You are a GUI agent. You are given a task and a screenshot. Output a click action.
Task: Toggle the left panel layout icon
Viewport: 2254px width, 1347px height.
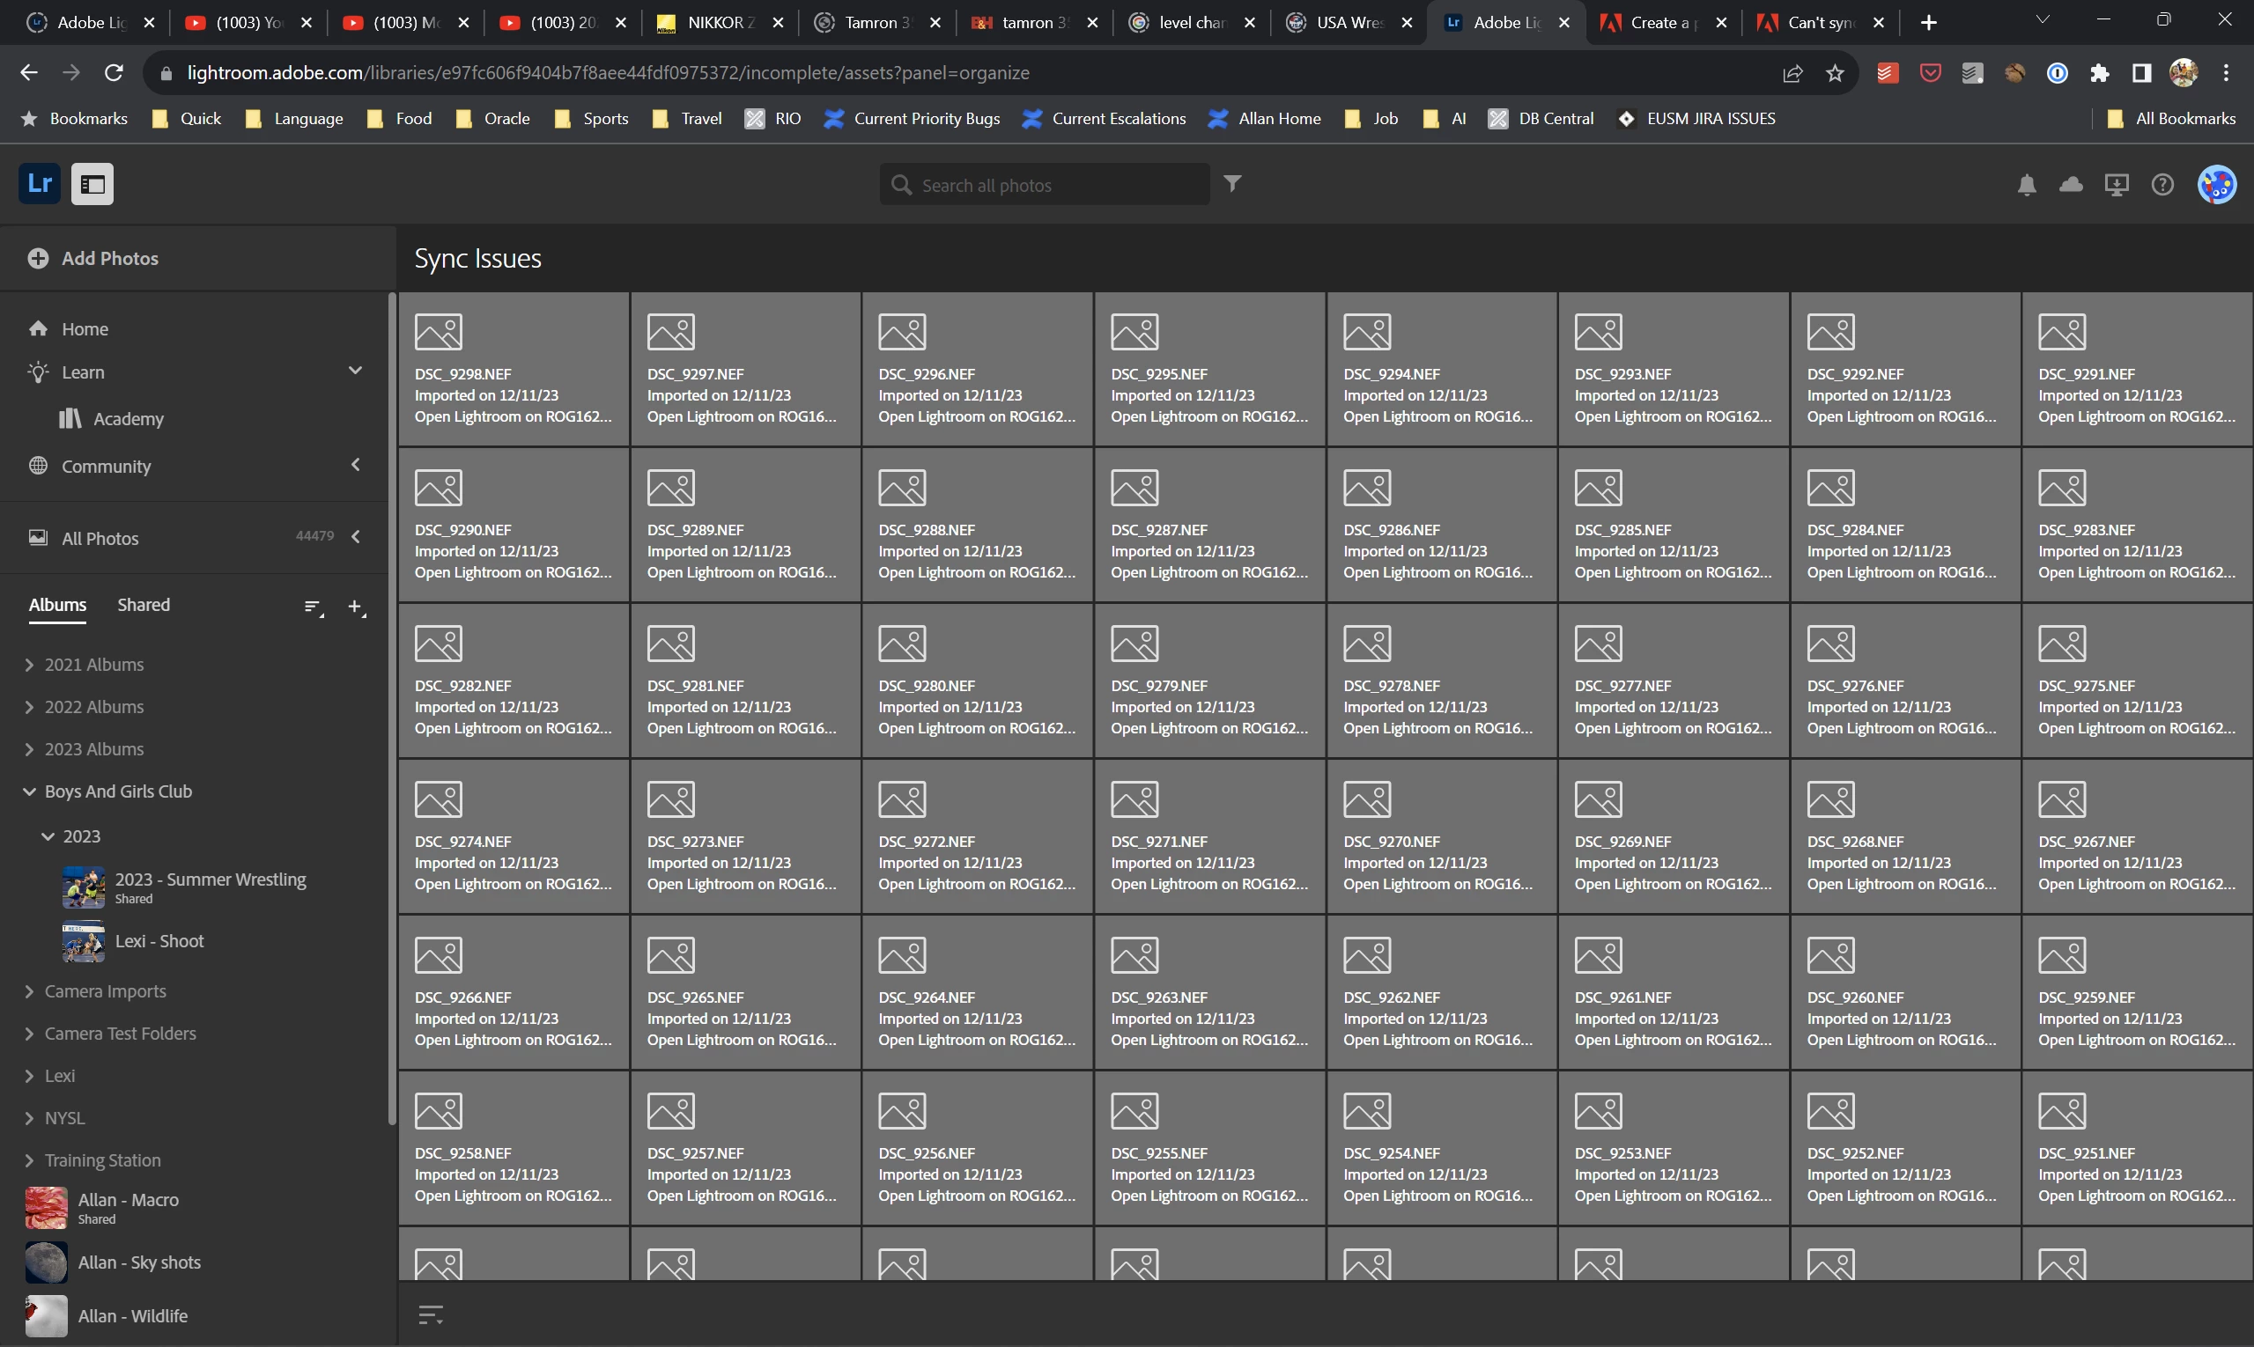92,184
